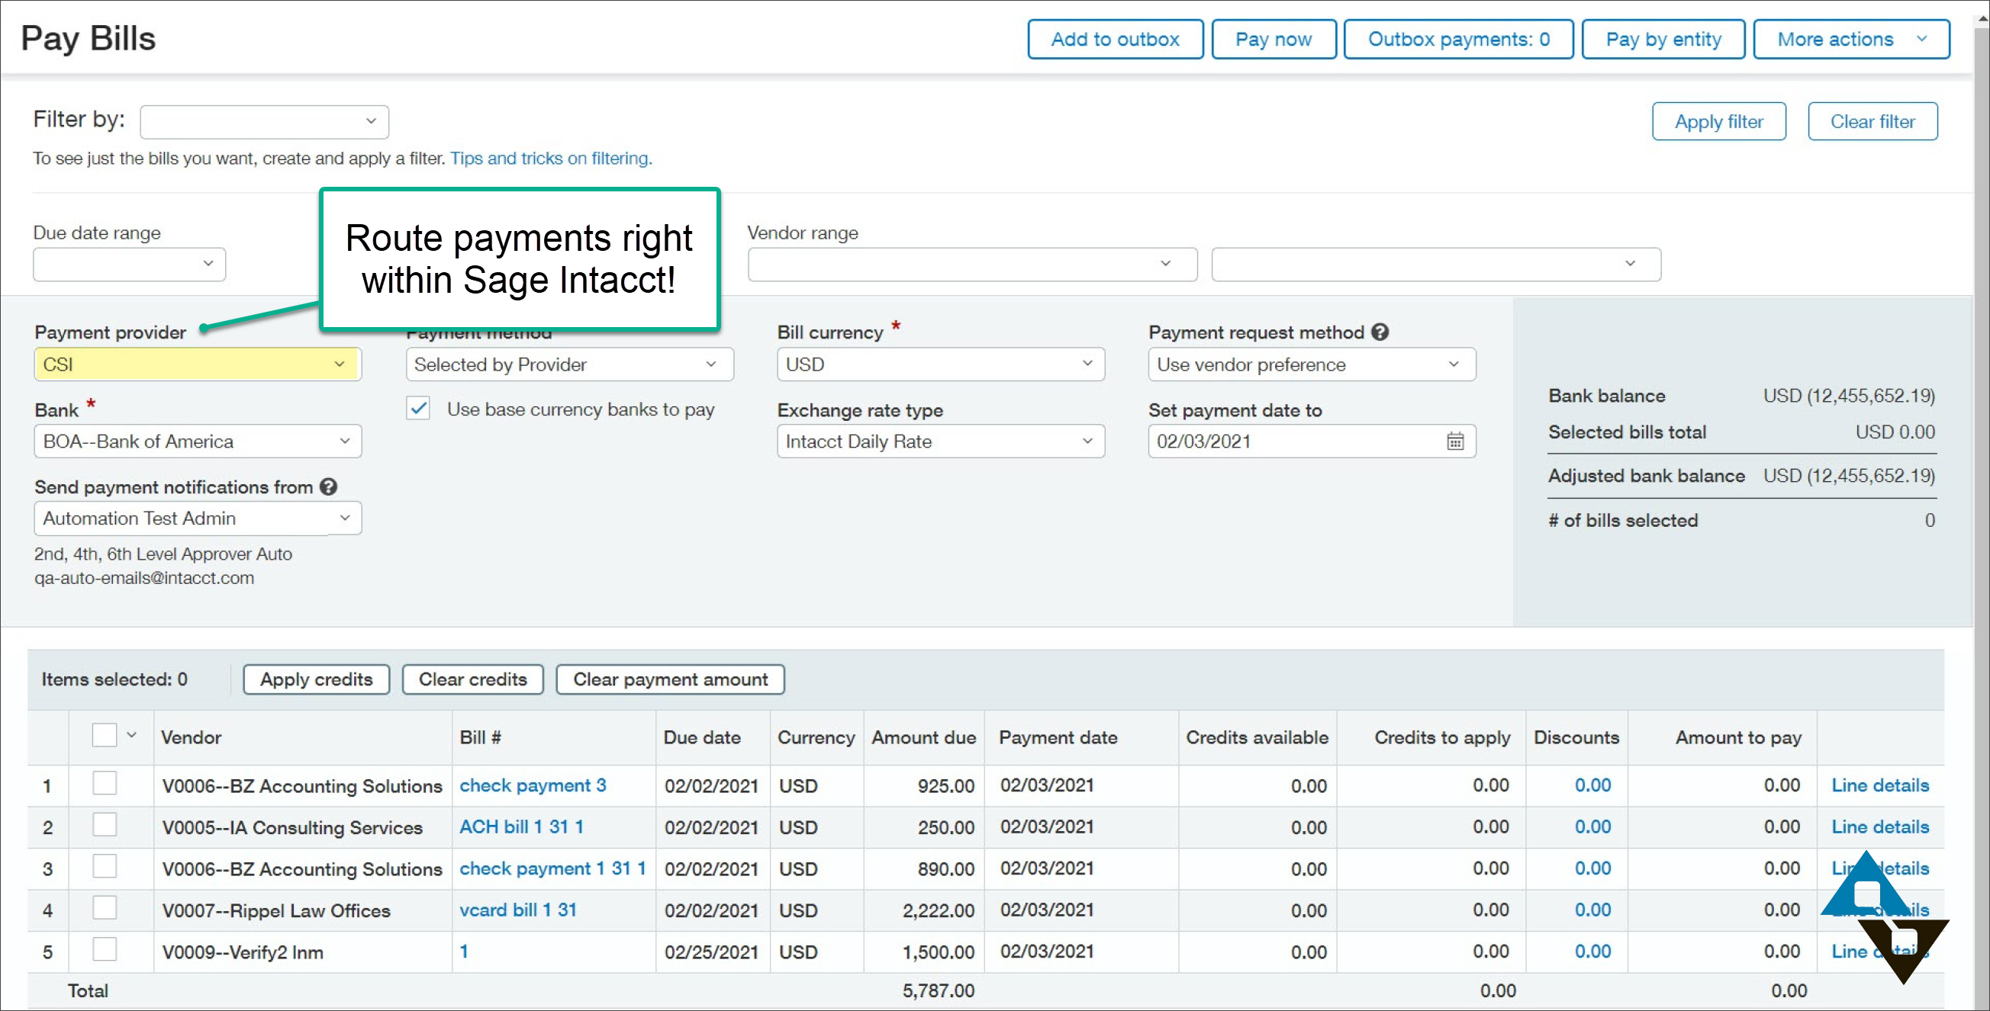Open the More actions menu
The height and width of the screenshot is (1011, 1990).
click(x=1851, y=40)
